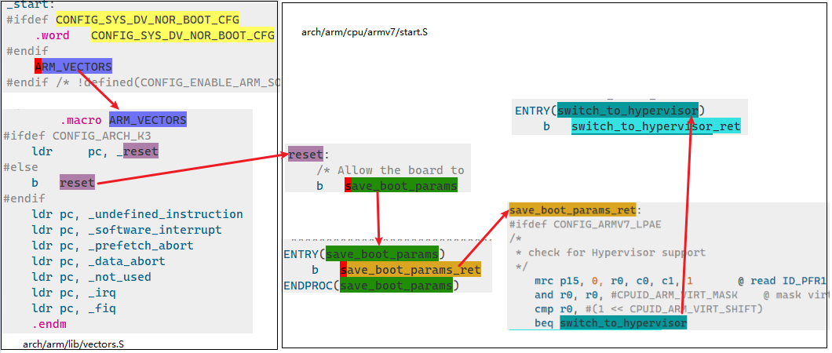Click the '/* Allow the board to' comment
832x353 pixels.
point(391,170)
